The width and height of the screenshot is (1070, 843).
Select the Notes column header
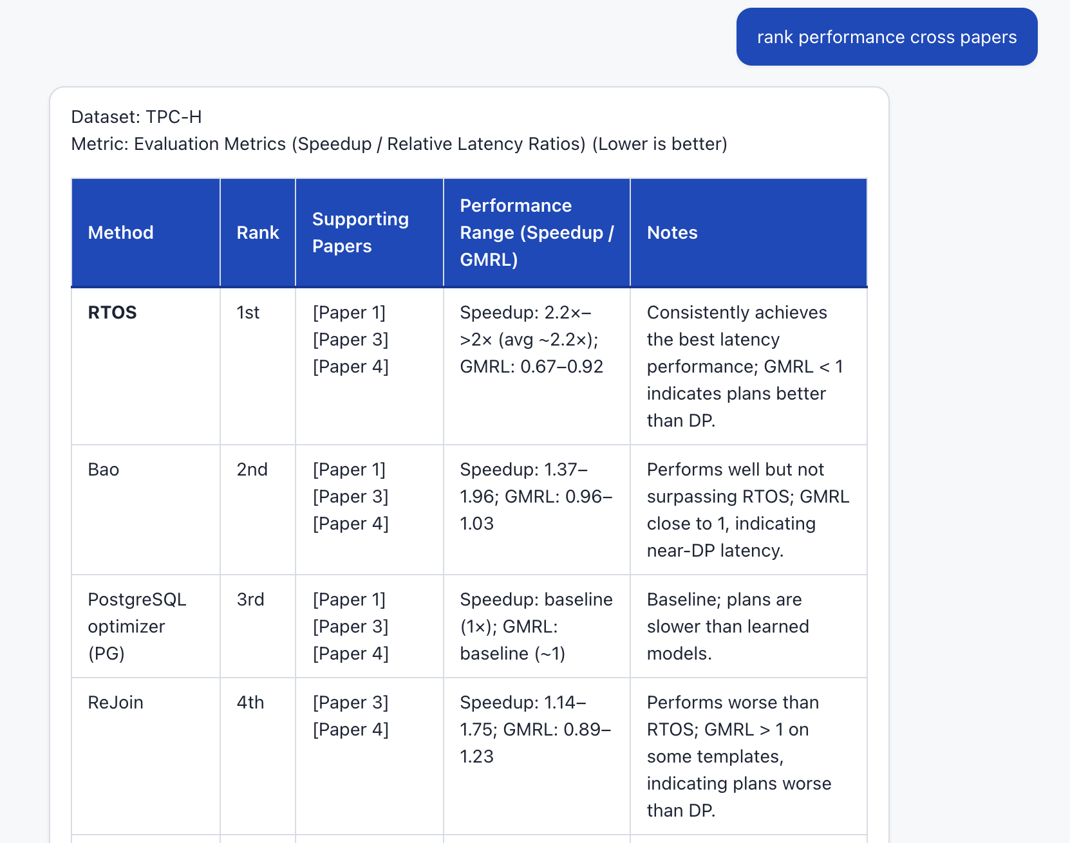point(672,232)
